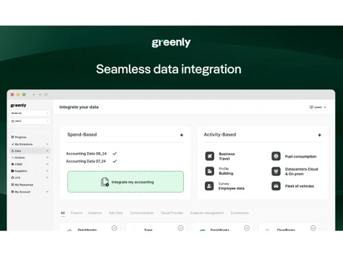The image size is (343, 257).
Task: Expand the Suppliers chevron
Action: (47, 171)
